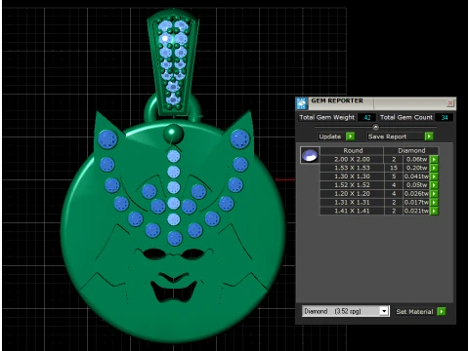This screenshot has width=469, height=351.
Task: Click the green arrow on the 1.31 X 1.31 row
Action: [434, 202]
